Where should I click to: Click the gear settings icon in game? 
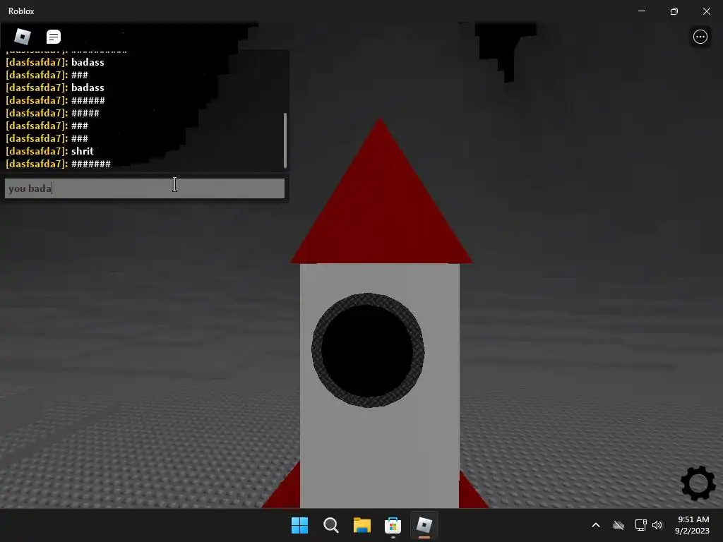pos(698,483)
